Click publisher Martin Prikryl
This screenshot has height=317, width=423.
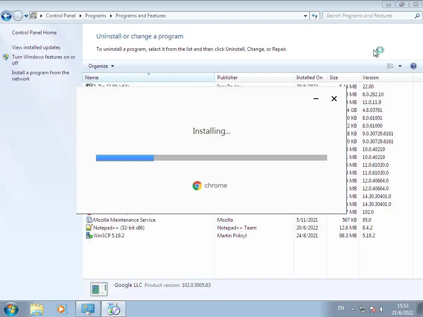[232, 236]
